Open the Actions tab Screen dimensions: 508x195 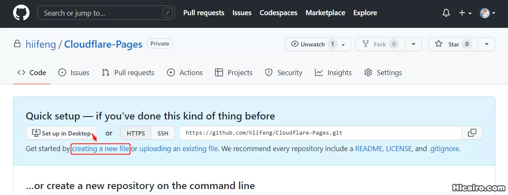pos(185,73)
